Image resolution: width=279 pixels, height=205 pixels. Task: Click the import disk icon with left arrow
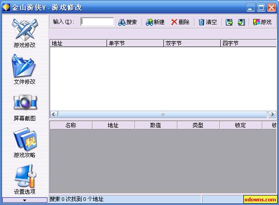pos(241,22)
